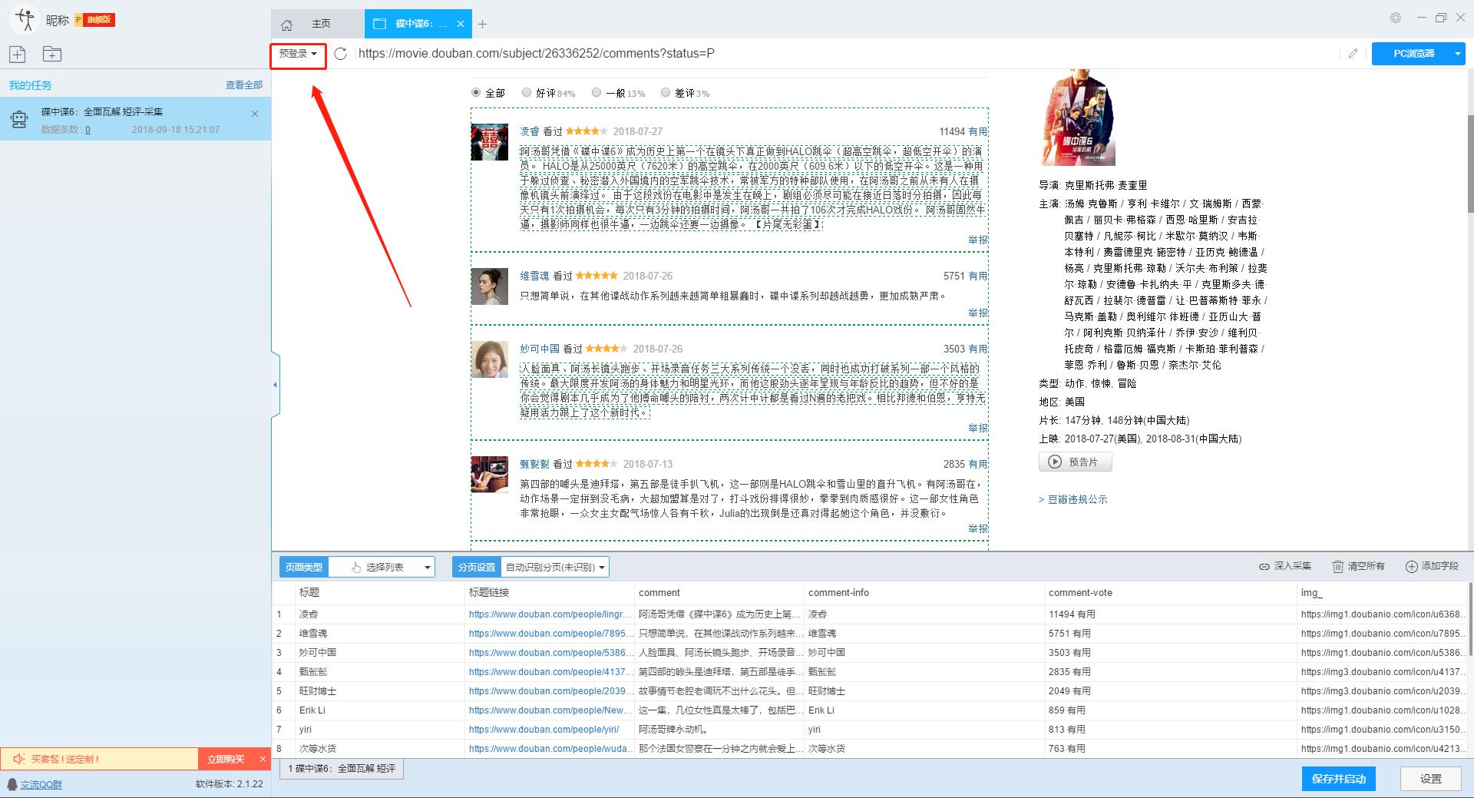Open the 自动识别分页 dropdown
Image resolution: width=1474 pixels, height=798 pixels.
click(x=555, y=568)
